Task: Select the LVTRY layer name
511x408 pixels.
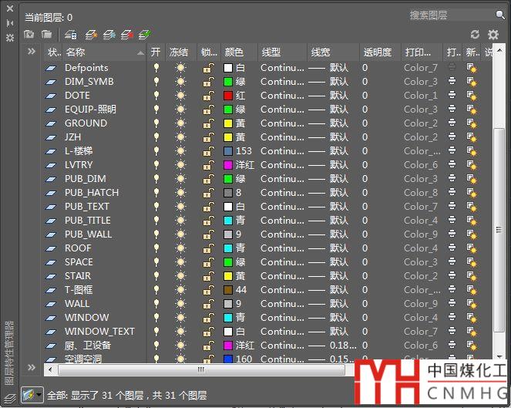Action: 79,165
